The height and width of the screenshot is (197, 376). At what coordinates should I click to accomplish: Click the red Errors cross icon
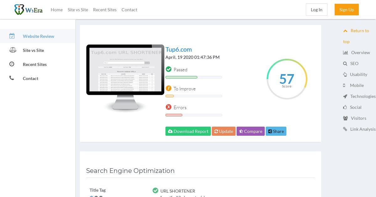[x=169, y=107]
